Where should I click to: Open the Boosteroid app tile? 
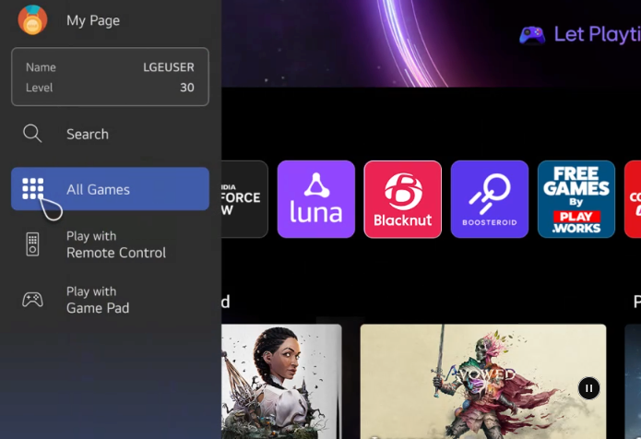click(x=490, y=199)
